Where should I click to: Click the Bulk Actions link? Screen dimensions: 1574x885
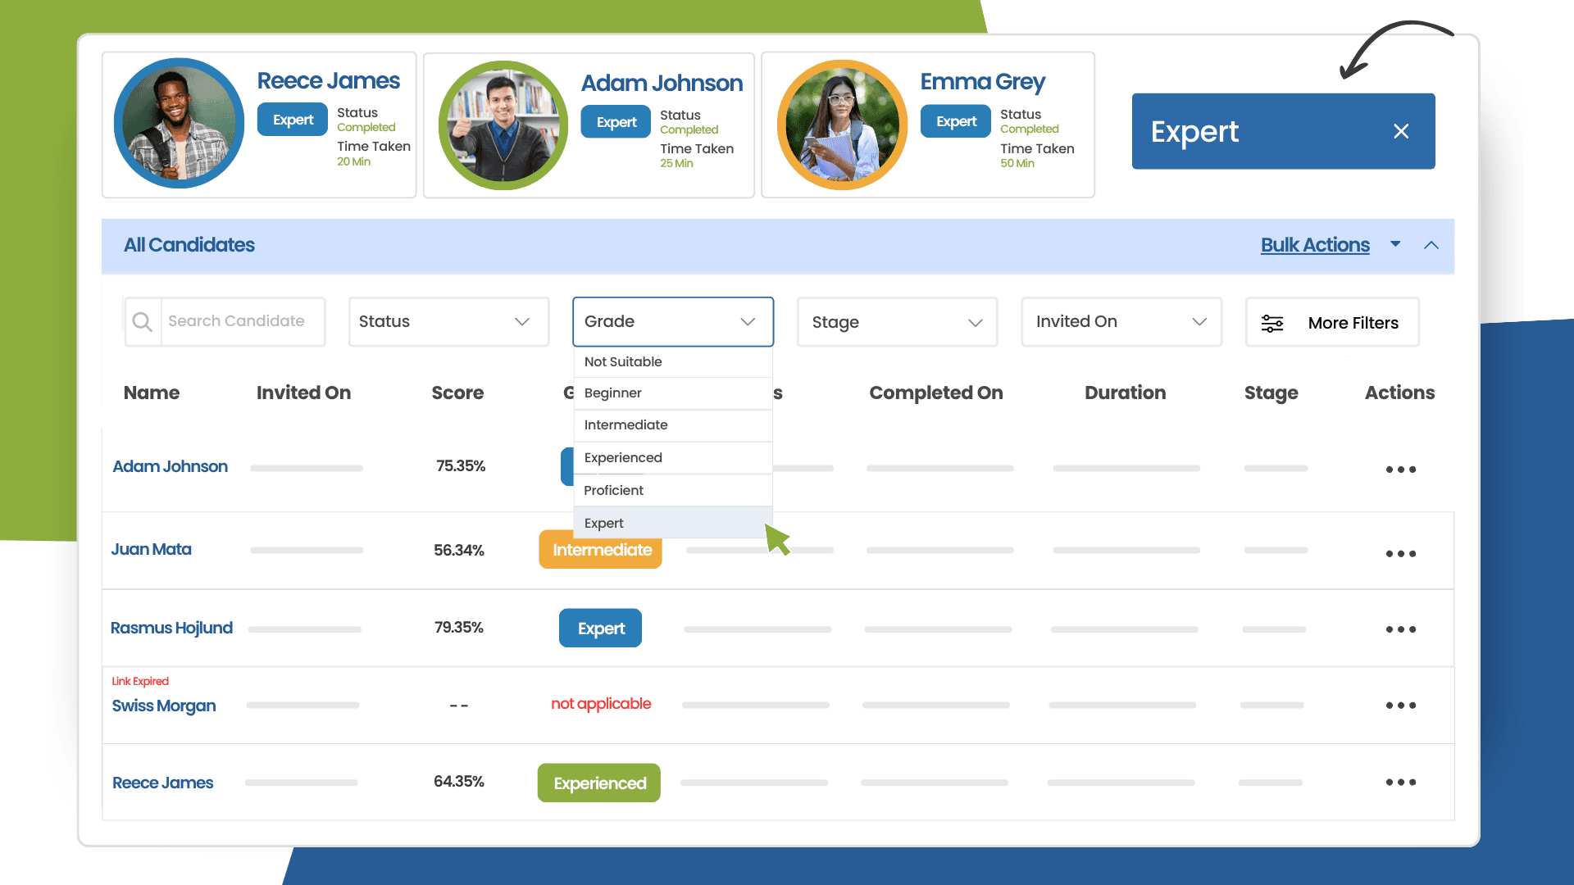[x=1314, y=245]
